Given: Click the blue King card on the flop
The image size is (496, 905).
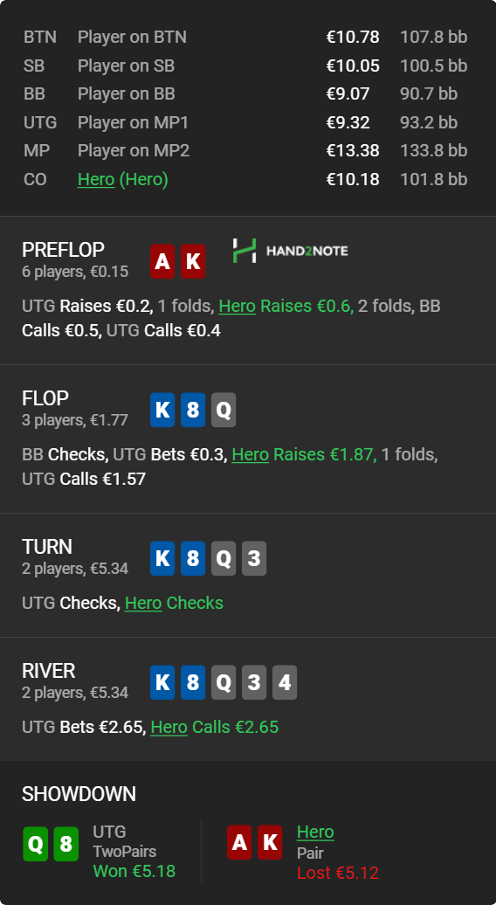Looking at the screenshot, I should [x=162, y=410].
